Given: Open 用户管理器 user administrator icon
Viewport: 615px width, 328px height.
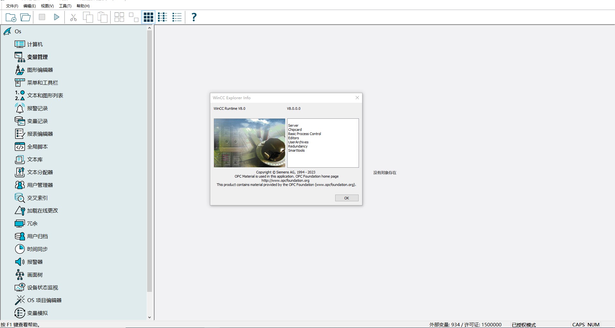Looking at the screenshot, I should (20, 185).
